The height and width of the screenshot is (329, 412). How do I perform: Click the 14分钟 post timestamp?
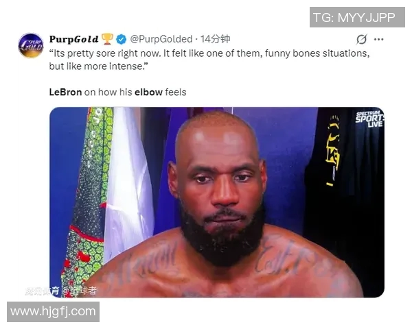pyautogui.click(x=215, y=39)
